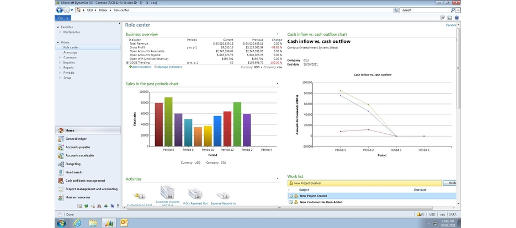Click the ceu company in status bar

pyautogui.click(x=443, y=214)
